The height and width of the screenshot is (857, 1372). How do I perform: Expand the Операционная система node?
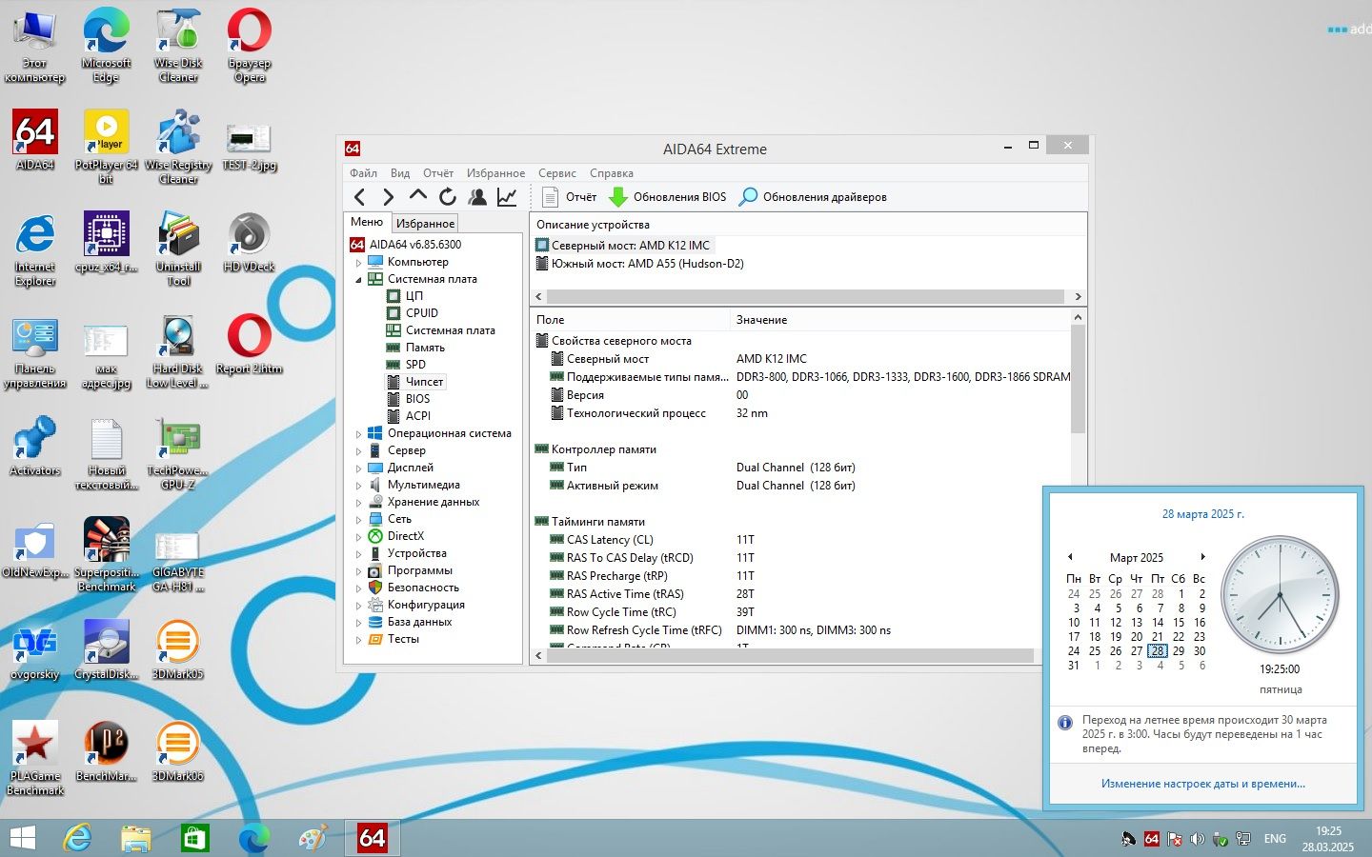pyautogui.click(x=359, y=434)
